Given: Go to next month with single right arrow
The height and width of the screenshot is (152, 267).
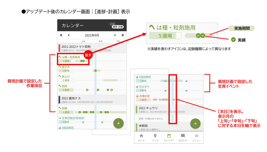Looking at the screenshot, I should 115,35.
